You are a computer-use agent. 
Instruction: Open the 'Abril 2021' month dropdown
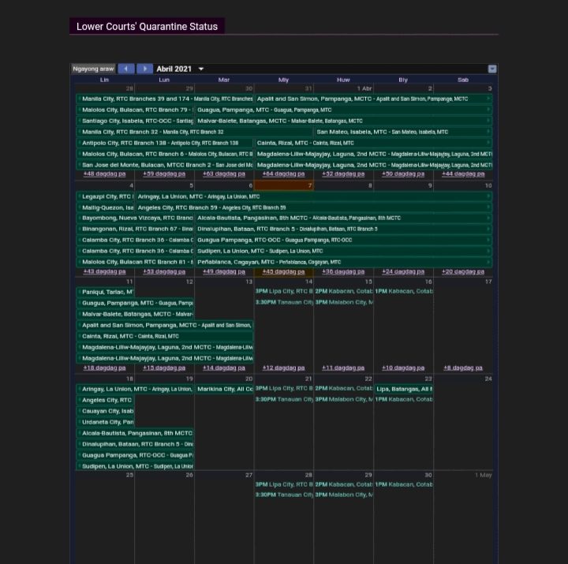point(180,69)
